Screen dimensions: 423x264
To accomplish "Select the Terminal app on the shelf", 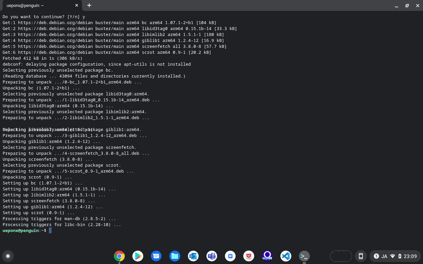I will tap(304, 256).
